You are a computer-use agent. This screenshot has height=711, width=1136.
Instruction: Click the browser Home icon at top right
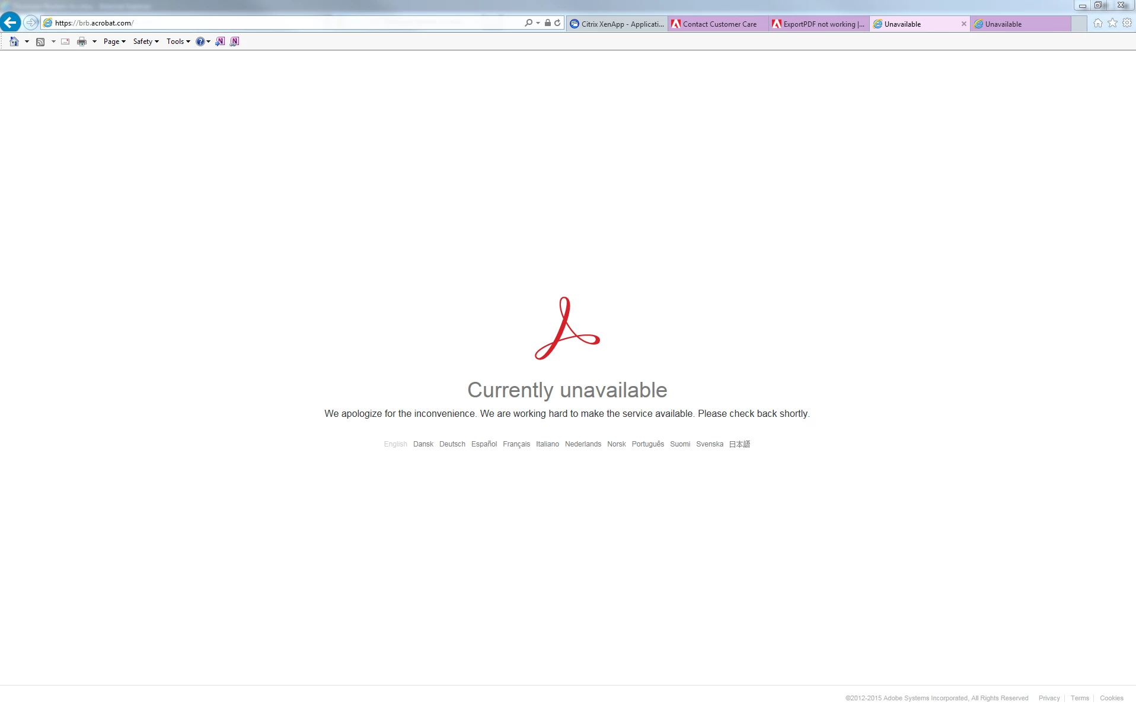pos(1098,23)
